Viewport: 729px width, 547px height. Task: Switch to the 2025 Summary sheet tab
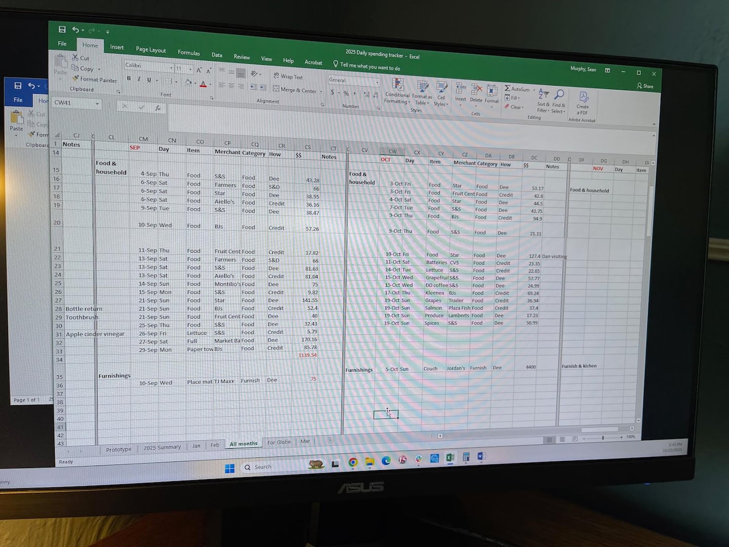162,447
